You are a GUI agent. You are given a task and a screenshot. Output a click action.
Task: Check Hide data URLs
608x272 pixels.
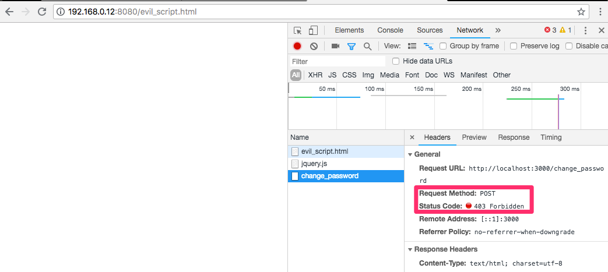click(395, 61)
